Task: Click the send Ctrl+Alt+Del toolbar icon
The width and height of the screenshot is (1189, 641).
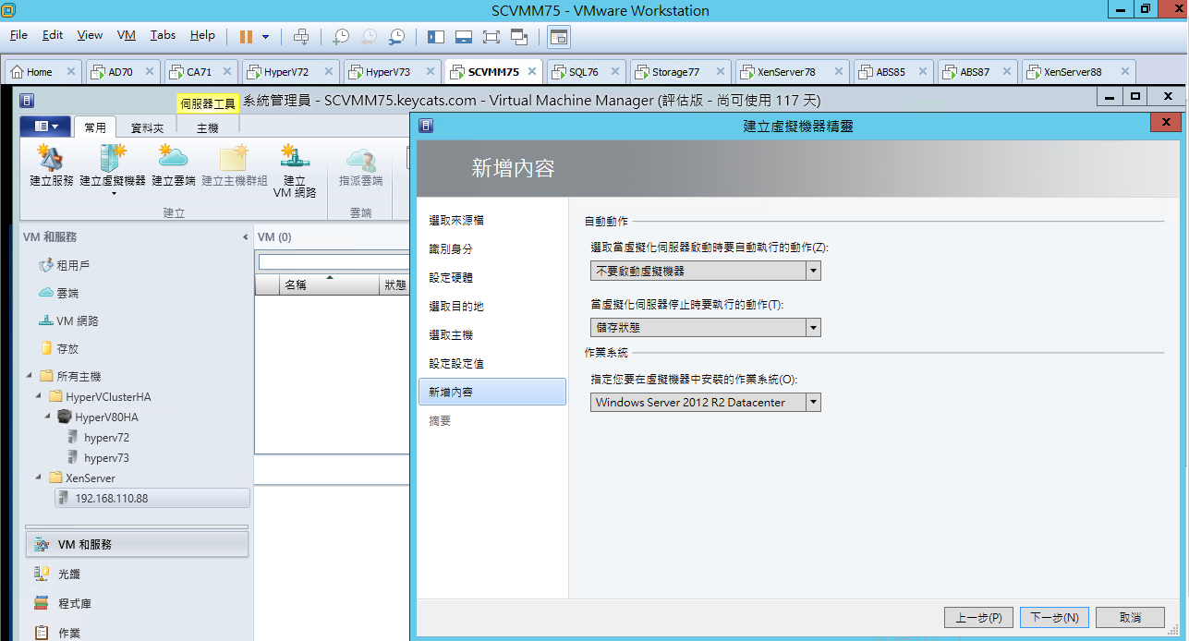Action: (x=301, y=36)
